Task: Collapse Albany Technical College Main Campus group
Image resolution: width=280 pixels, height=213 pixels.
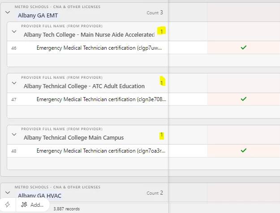Action: pyautogui.click(x=14, y=135)
